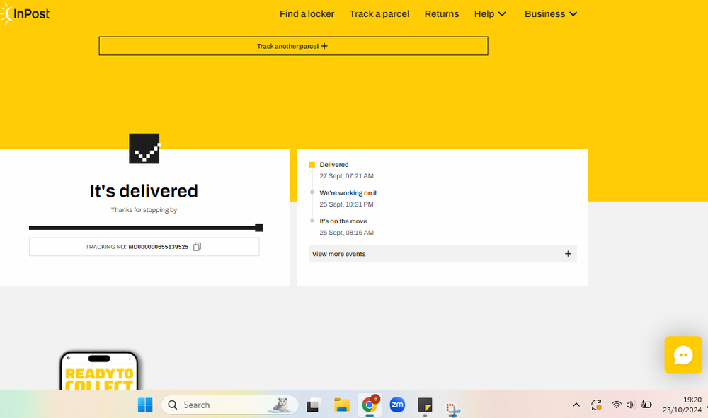The height and width of the screenshot is (418, 708).
Task: Open Task View in the taskbar
Action: [313, 405]
